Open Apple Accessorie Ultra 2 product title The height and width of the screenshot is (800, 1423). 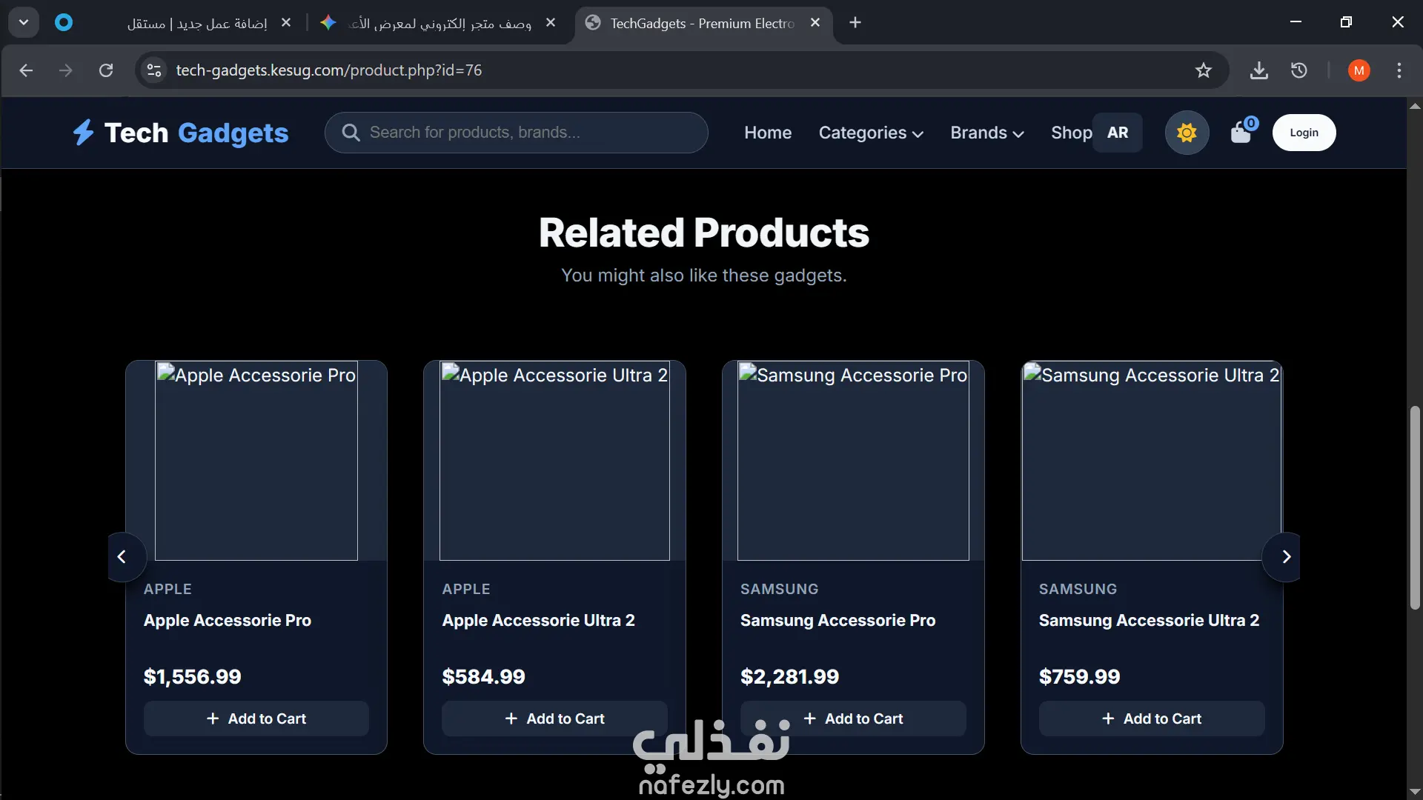(x=538, y=621)
